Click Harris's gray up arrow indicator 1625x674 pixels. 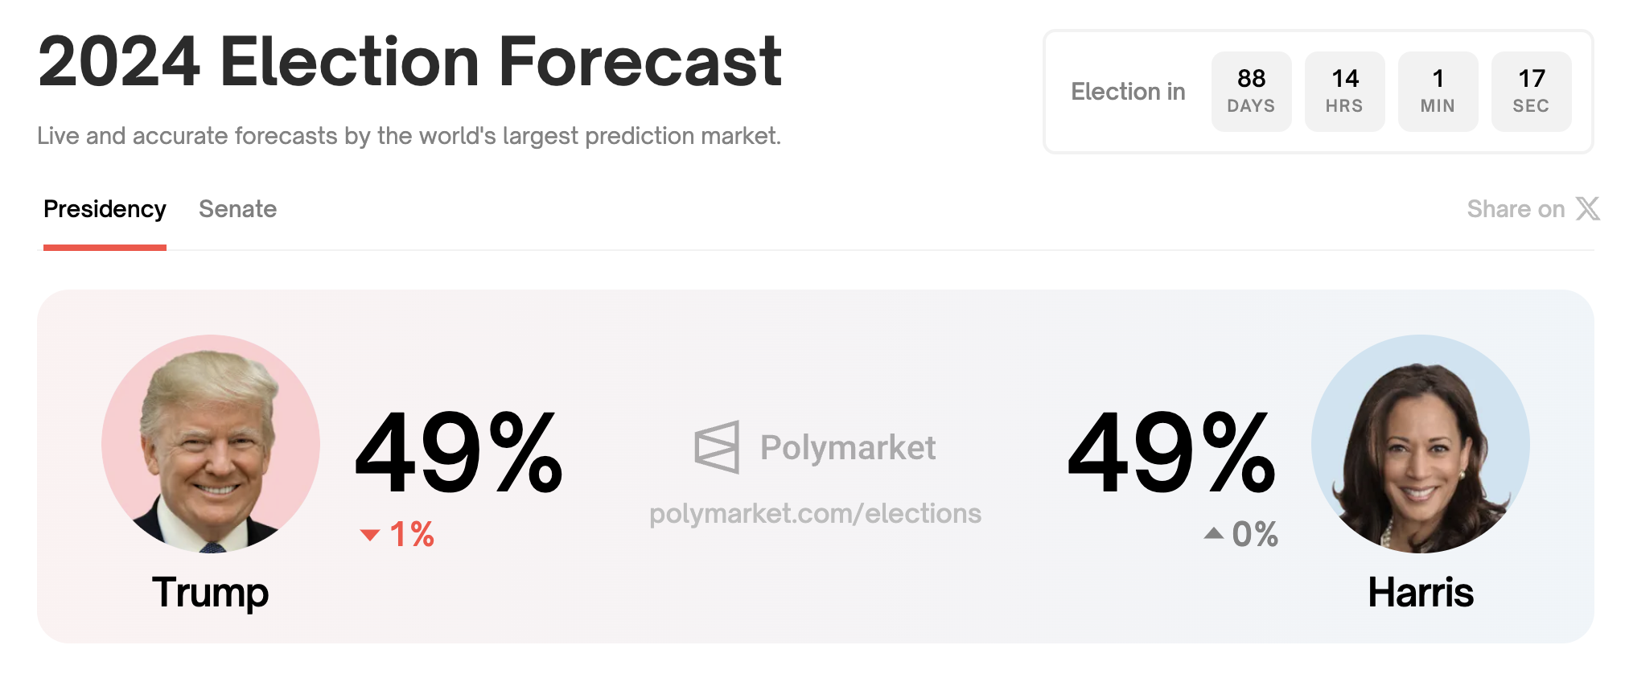[x=1213, y=533]
